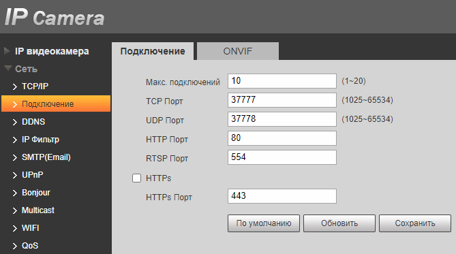Click the HTTPs Порт field
456x254 pixels.
[282, 196]
